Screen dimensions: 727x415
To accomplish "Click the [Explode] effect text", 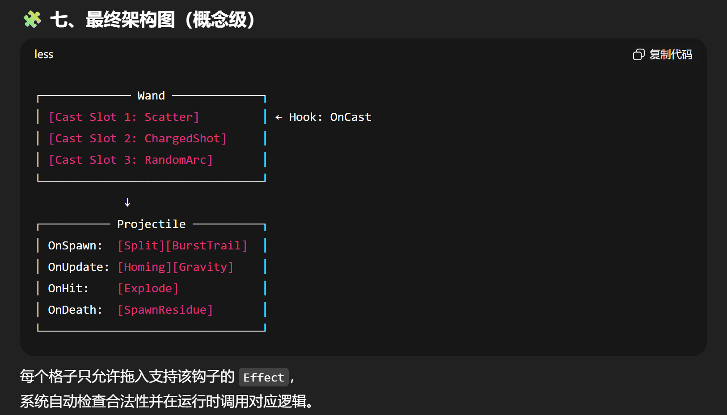I will tap(148, 288).
